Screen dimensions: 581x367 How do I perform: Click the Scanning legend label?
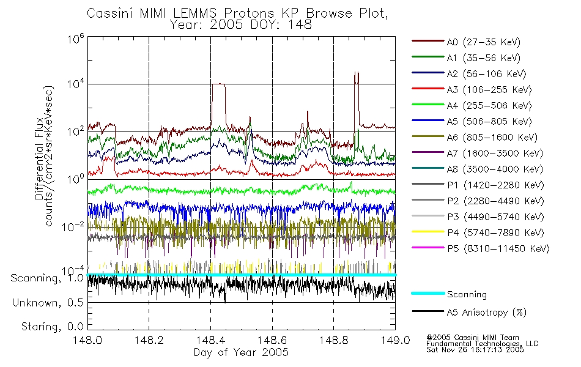point(467,295)
